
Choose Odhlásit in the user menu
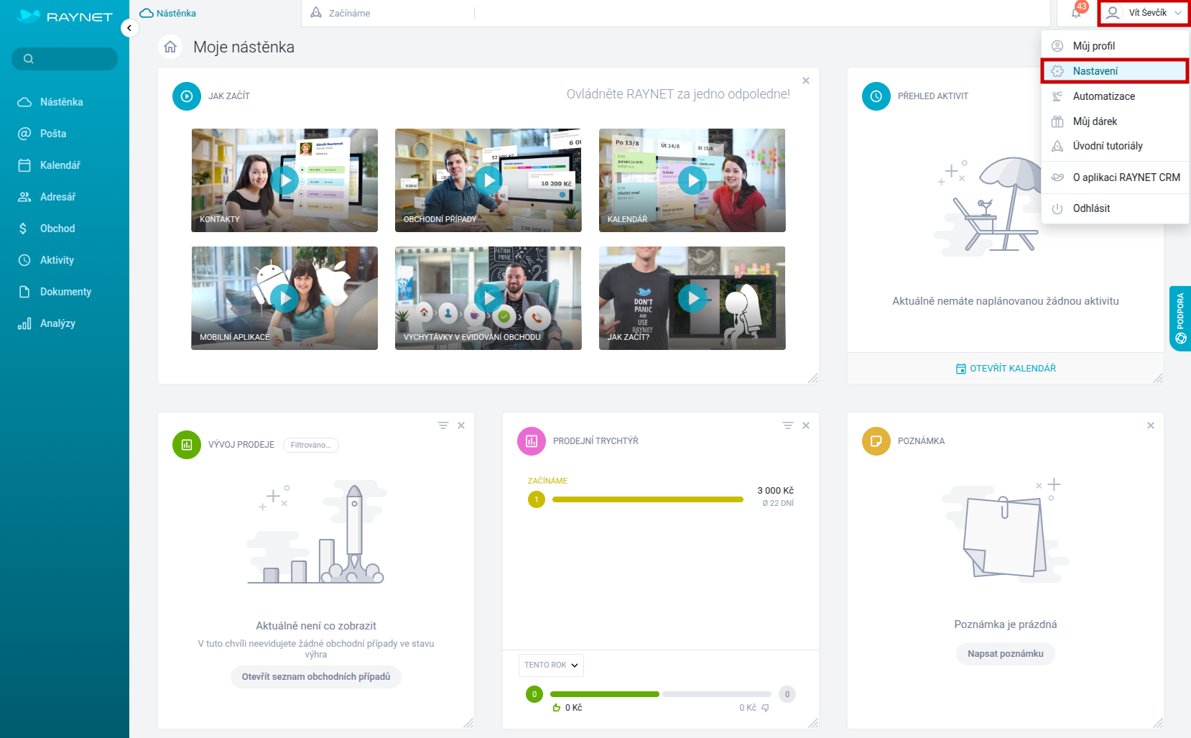1091,208
